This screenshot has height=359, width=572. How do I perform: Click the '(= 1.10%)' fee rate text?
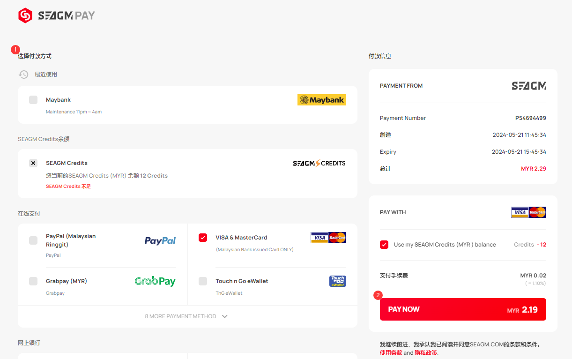[x=535, y=284]
